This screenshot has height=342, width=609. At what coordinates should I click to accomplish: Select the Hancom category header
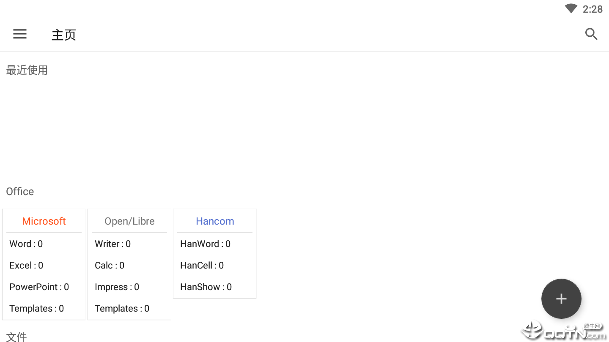(x=215, y=221)
